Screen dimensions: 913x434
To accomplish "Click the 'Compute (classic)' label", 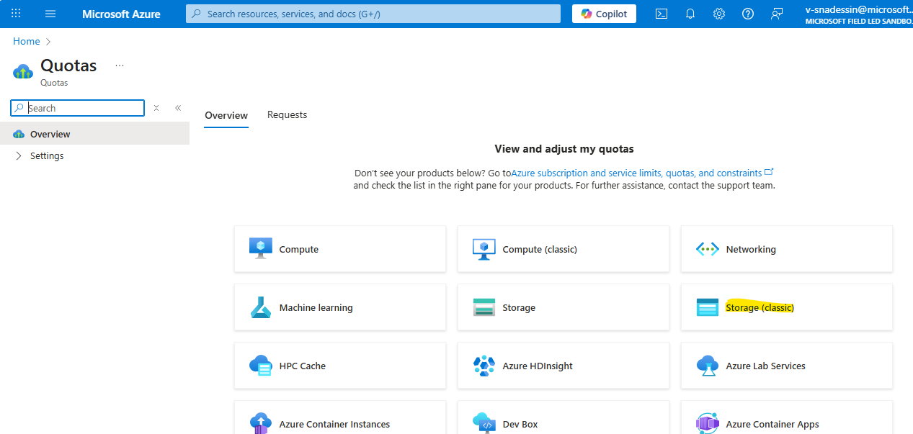I will tap(540, 249).
